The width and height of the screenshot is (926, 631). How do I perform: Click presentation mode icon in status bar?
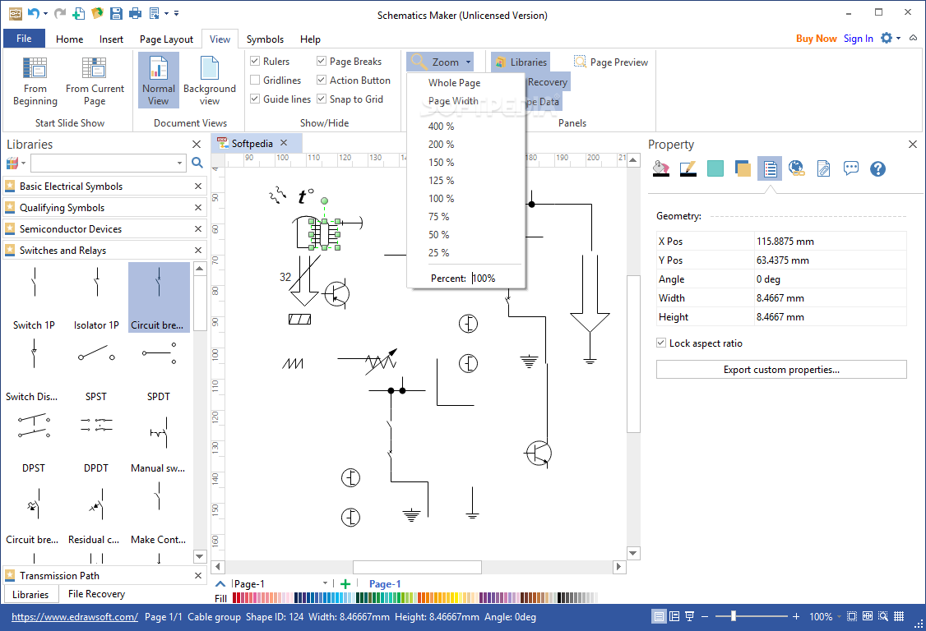(x=689, y=616)
